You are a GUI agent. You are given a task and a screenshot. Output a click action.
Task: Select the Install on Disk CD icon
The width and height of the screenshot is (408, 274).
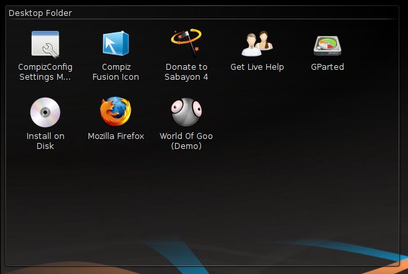click(x=45, y=112)
